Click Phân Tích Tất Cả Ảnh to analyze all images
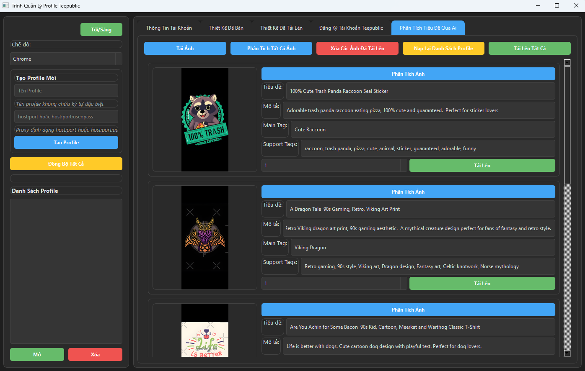Image resolution: width=585 pixels, height=371 pixels. (271, 48)
